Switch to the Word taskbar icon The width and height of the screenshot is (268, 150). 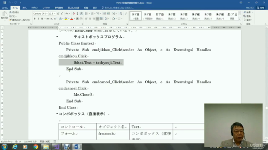(x=77, y=147)
